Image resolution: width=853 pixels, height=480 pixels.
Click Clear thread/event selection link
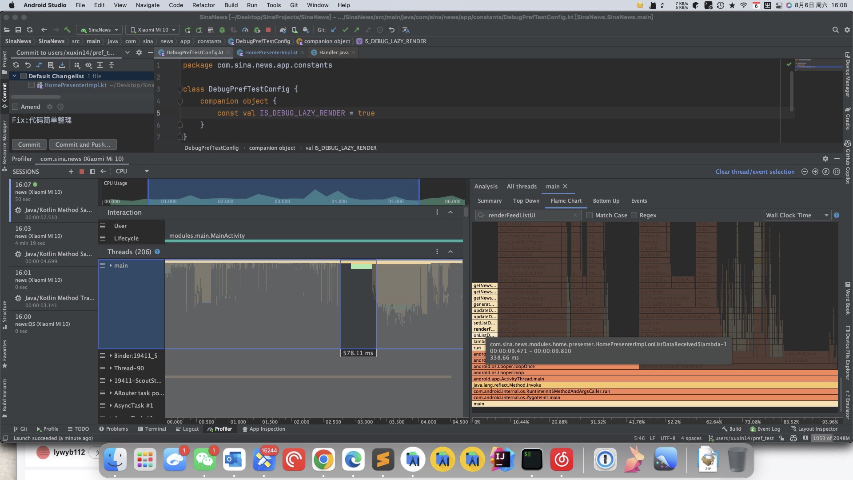click(x=754, y=172)
